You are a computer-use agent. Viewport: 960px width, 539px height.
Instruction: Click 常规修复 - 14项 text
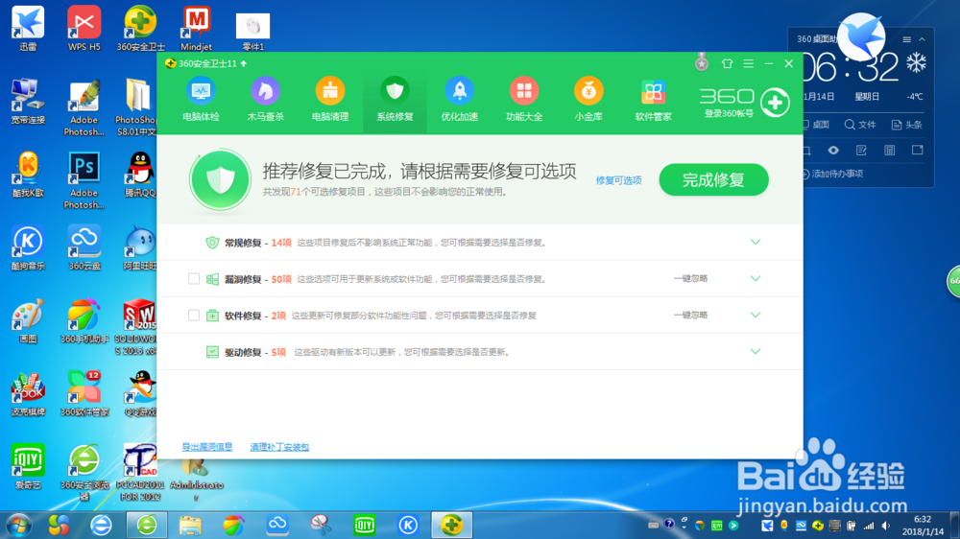[x=257, y=243]
